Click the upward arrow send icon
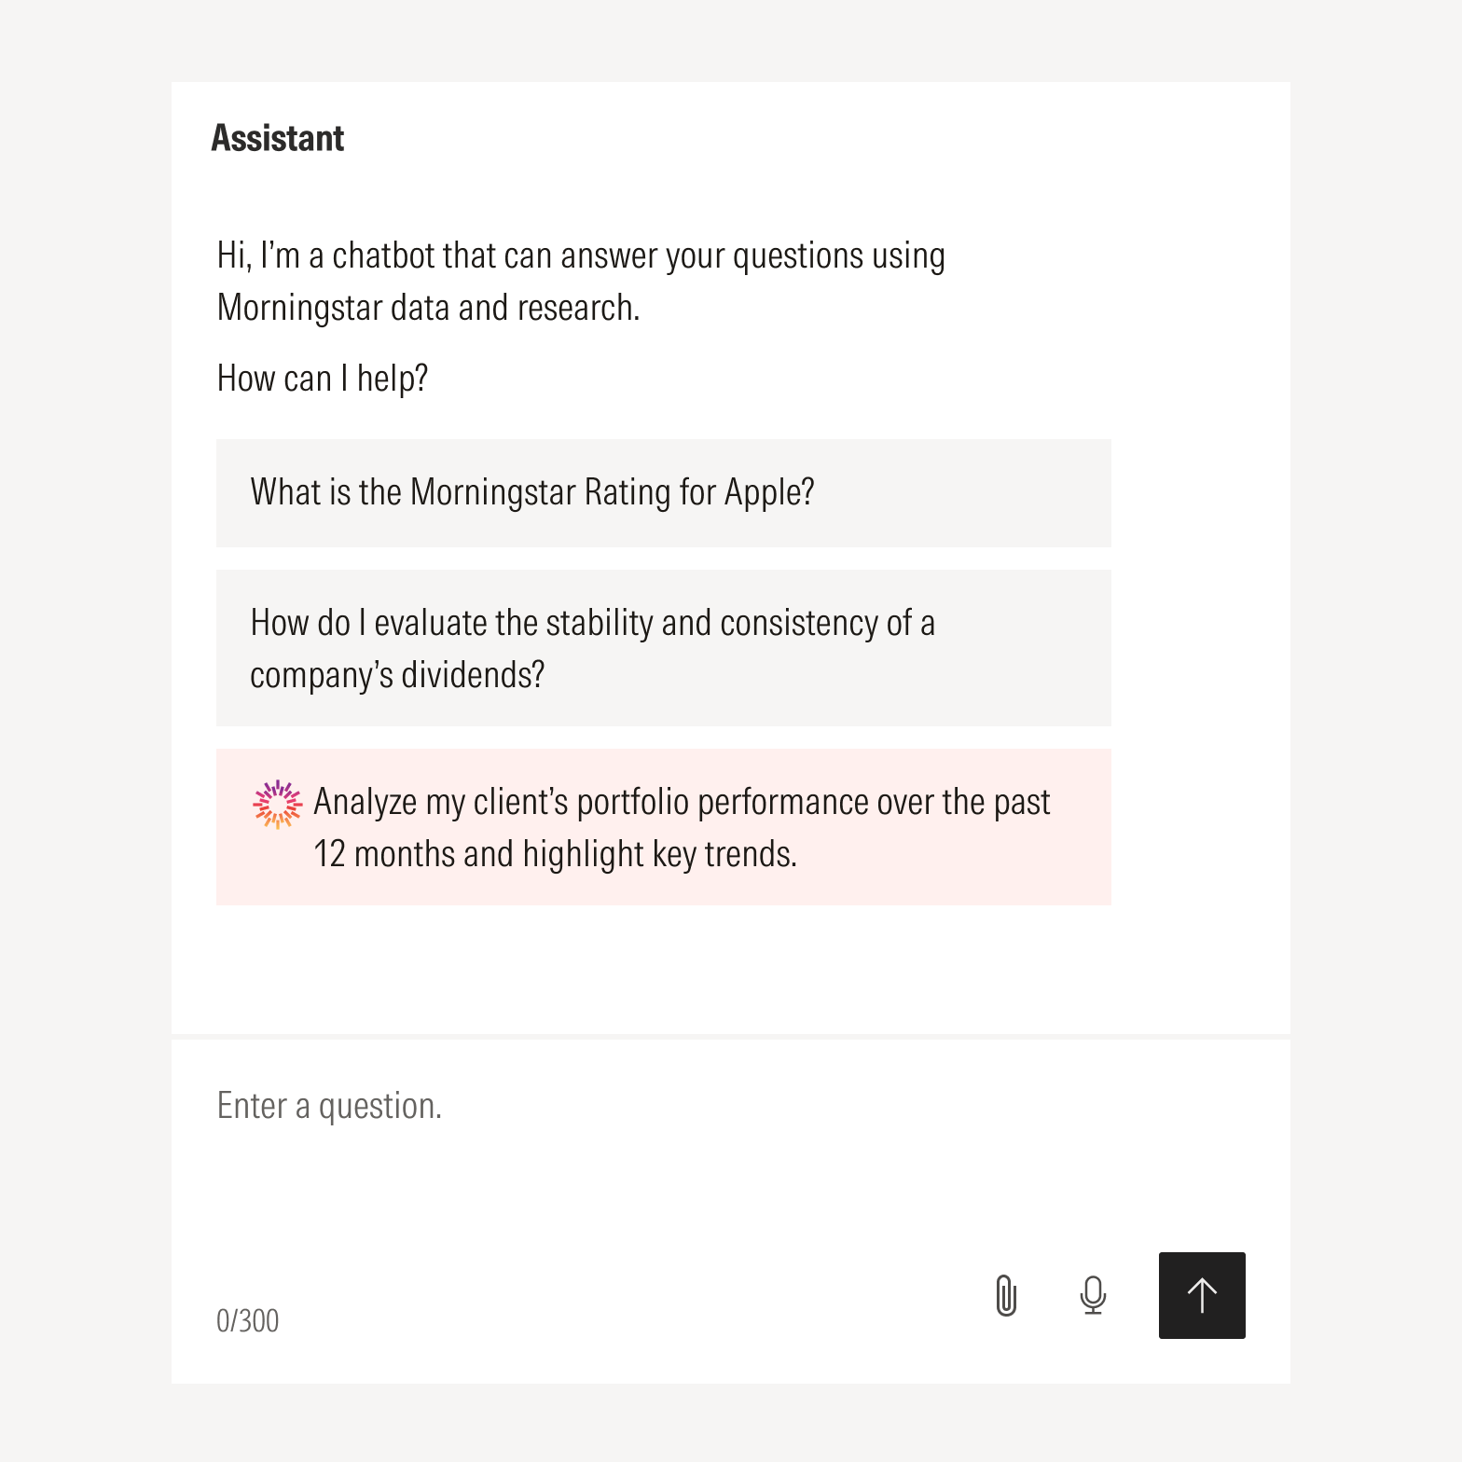This screenshot has height=1462, width=1462. coord(1201,1295)
